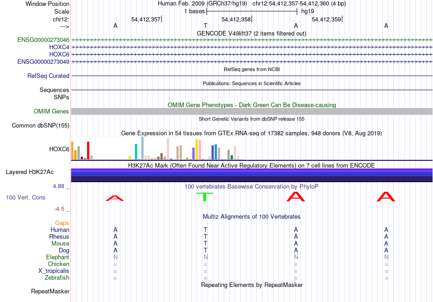Open the HOXC6 gene label below HOXC4
The width and height of the screenshot is (433, 302).
coord(59,54)
